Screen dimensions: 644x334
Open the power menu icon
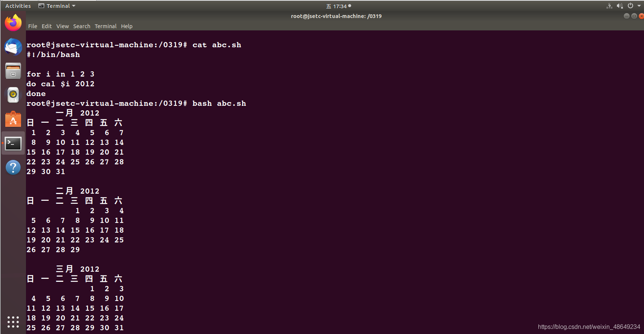click(630, 6)
